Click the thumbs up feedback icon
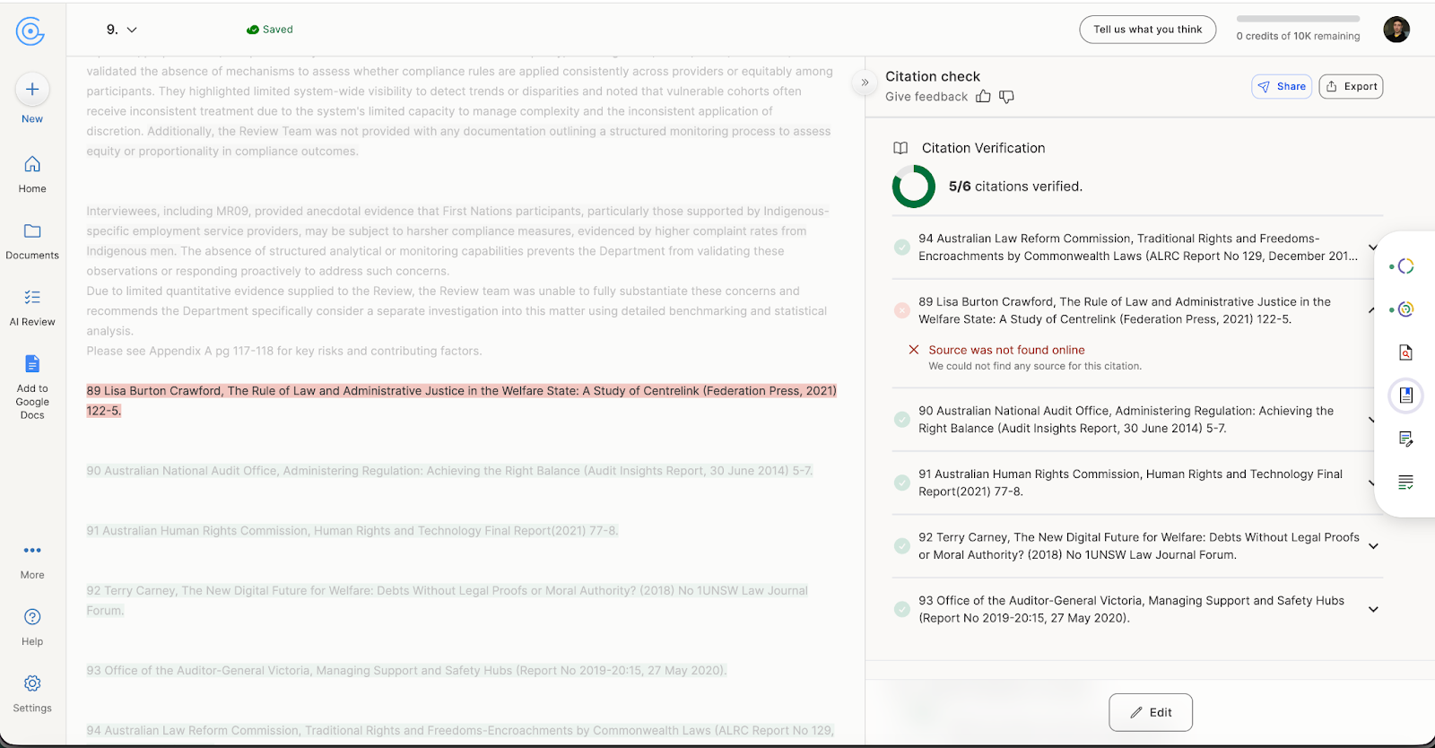The width and height of the screenshot is (1435, 748). click(x=983, y=97)
